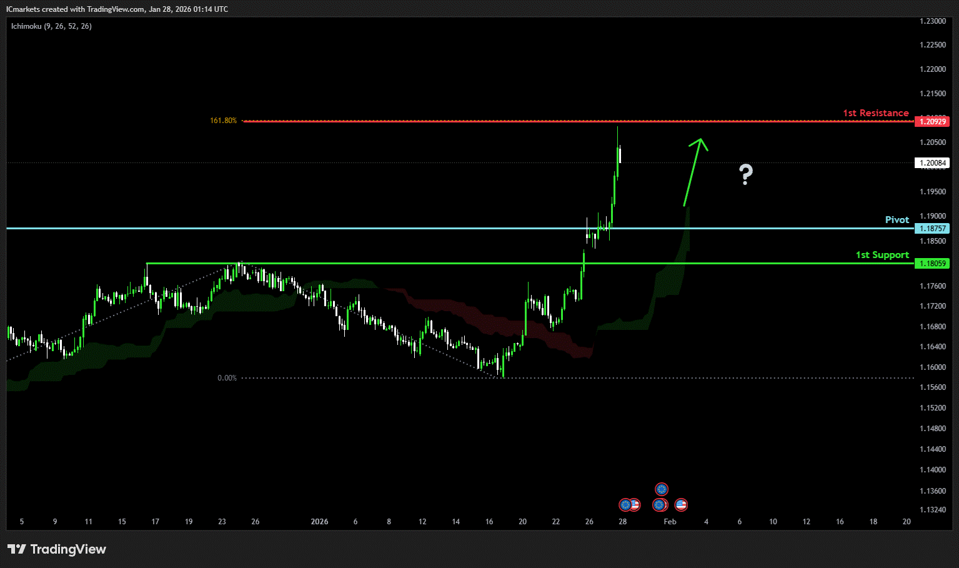The width and height of the screenshot is (959, 568).
Task: Click the leftmost EU flag economic event icon
Action: pos(625,504)
